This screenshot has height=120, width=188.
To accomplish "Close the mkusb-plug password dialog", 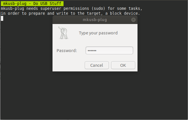I will [x=133, y=20].
